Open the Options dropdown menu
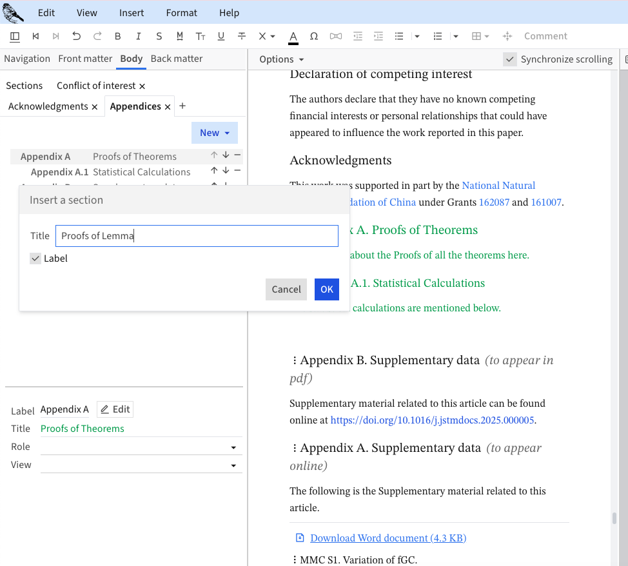 tap(281, 59)
